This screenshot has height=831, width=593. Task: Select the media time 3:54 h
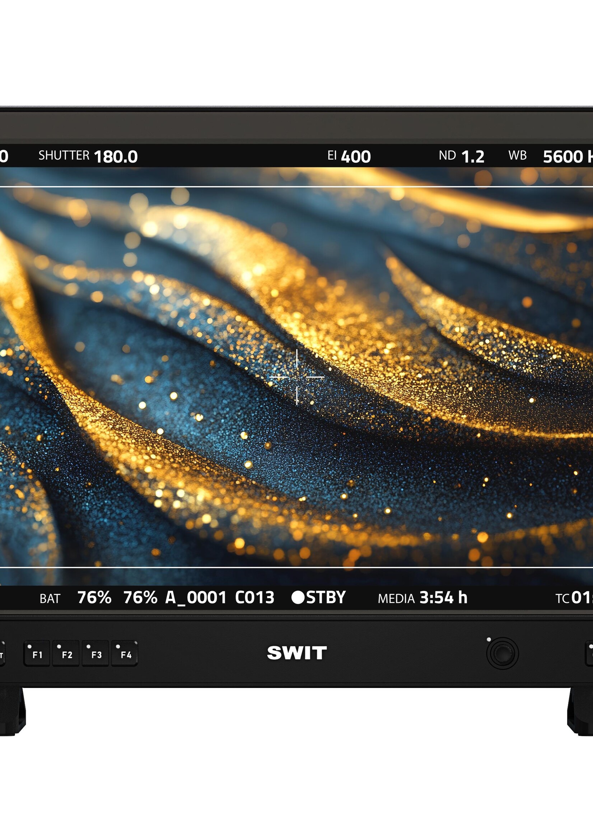443,598
